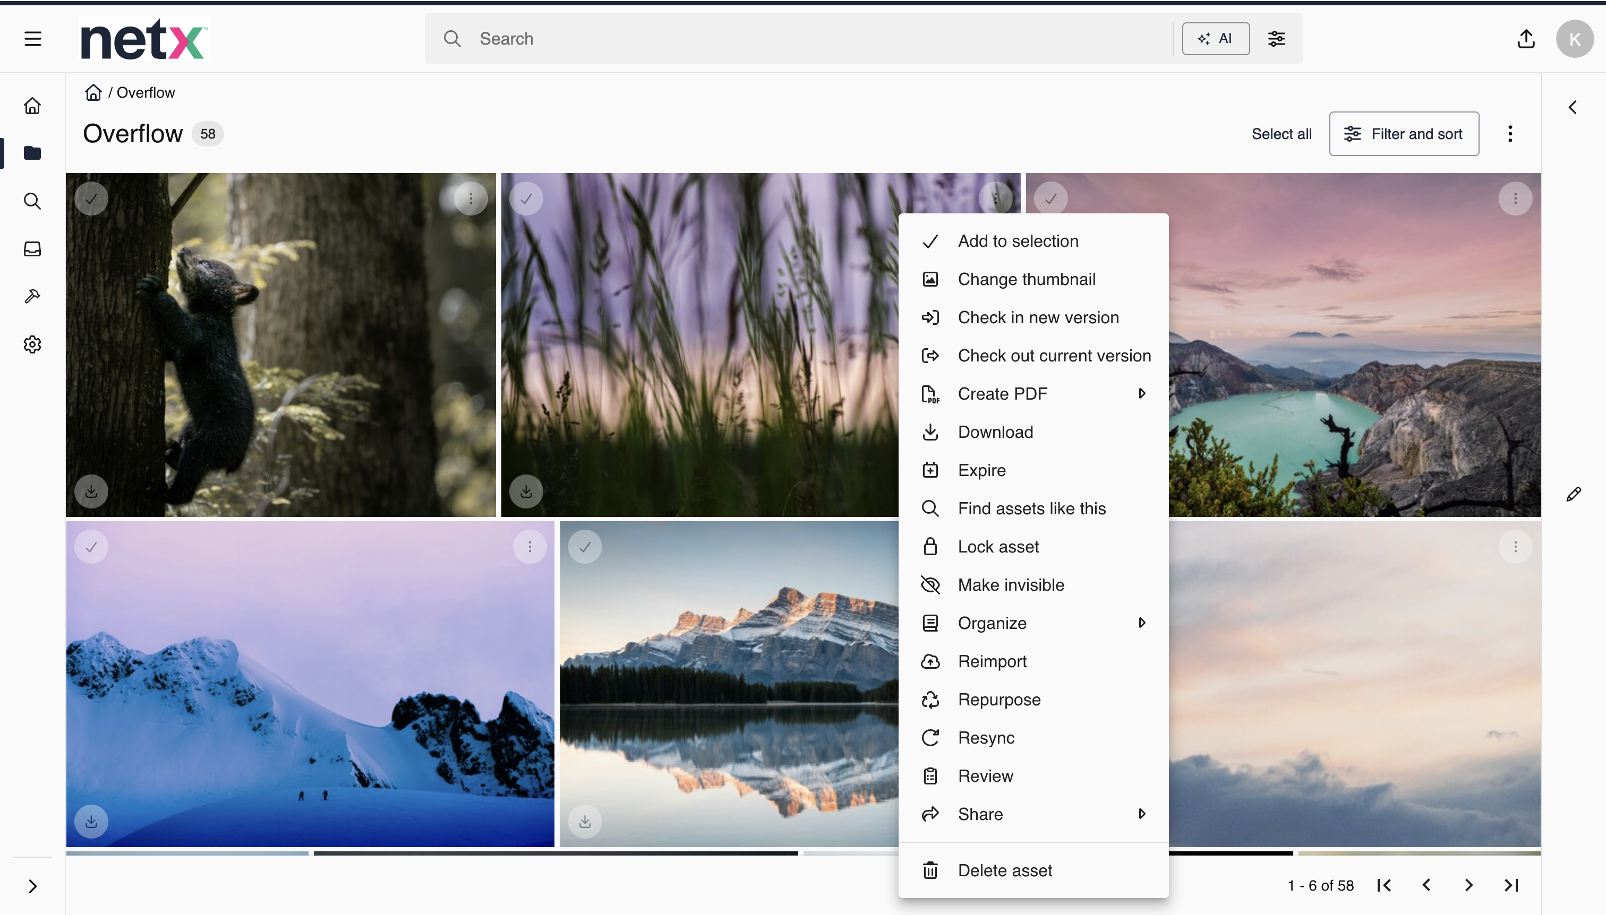Open the bear cub thumbnail
Viewport: 1606px width, 915px height.
tap(280, 345)
